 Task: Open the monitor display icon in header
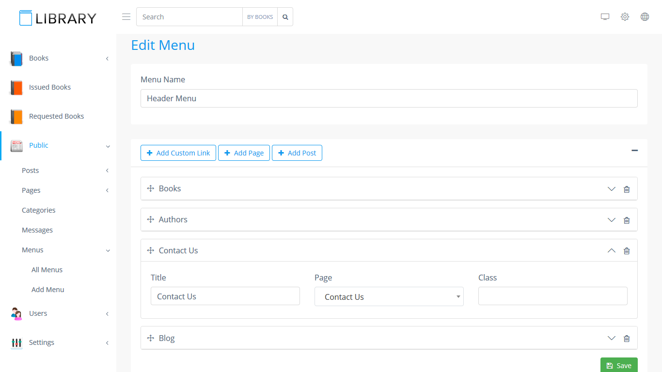pyautogui.click(x=605, y=17)
